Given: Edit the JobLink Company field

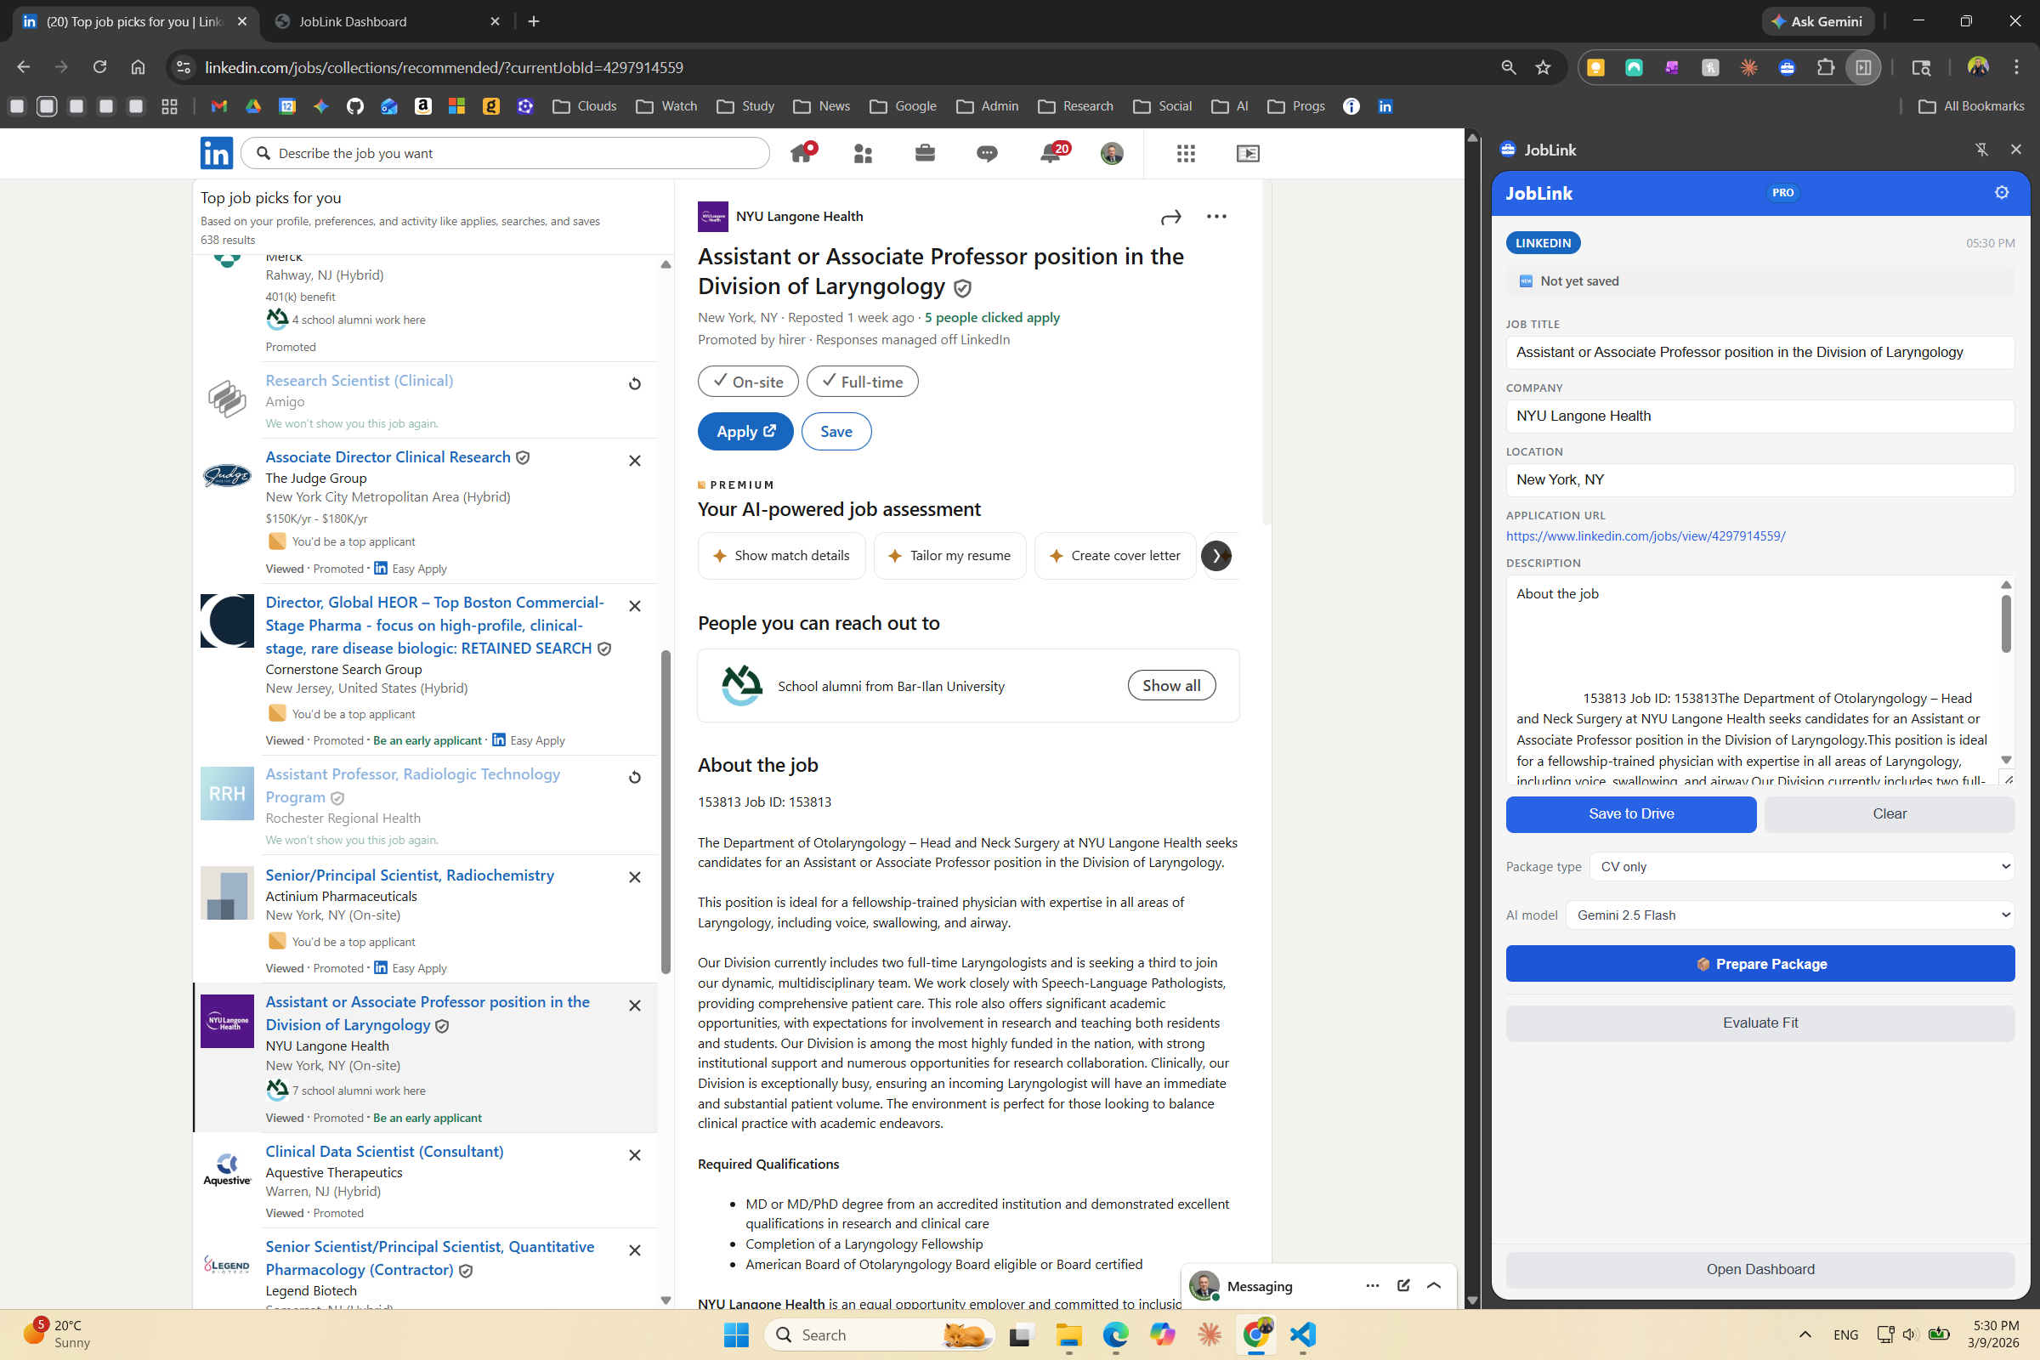Looking at the screenshot, I should 1759,416.
